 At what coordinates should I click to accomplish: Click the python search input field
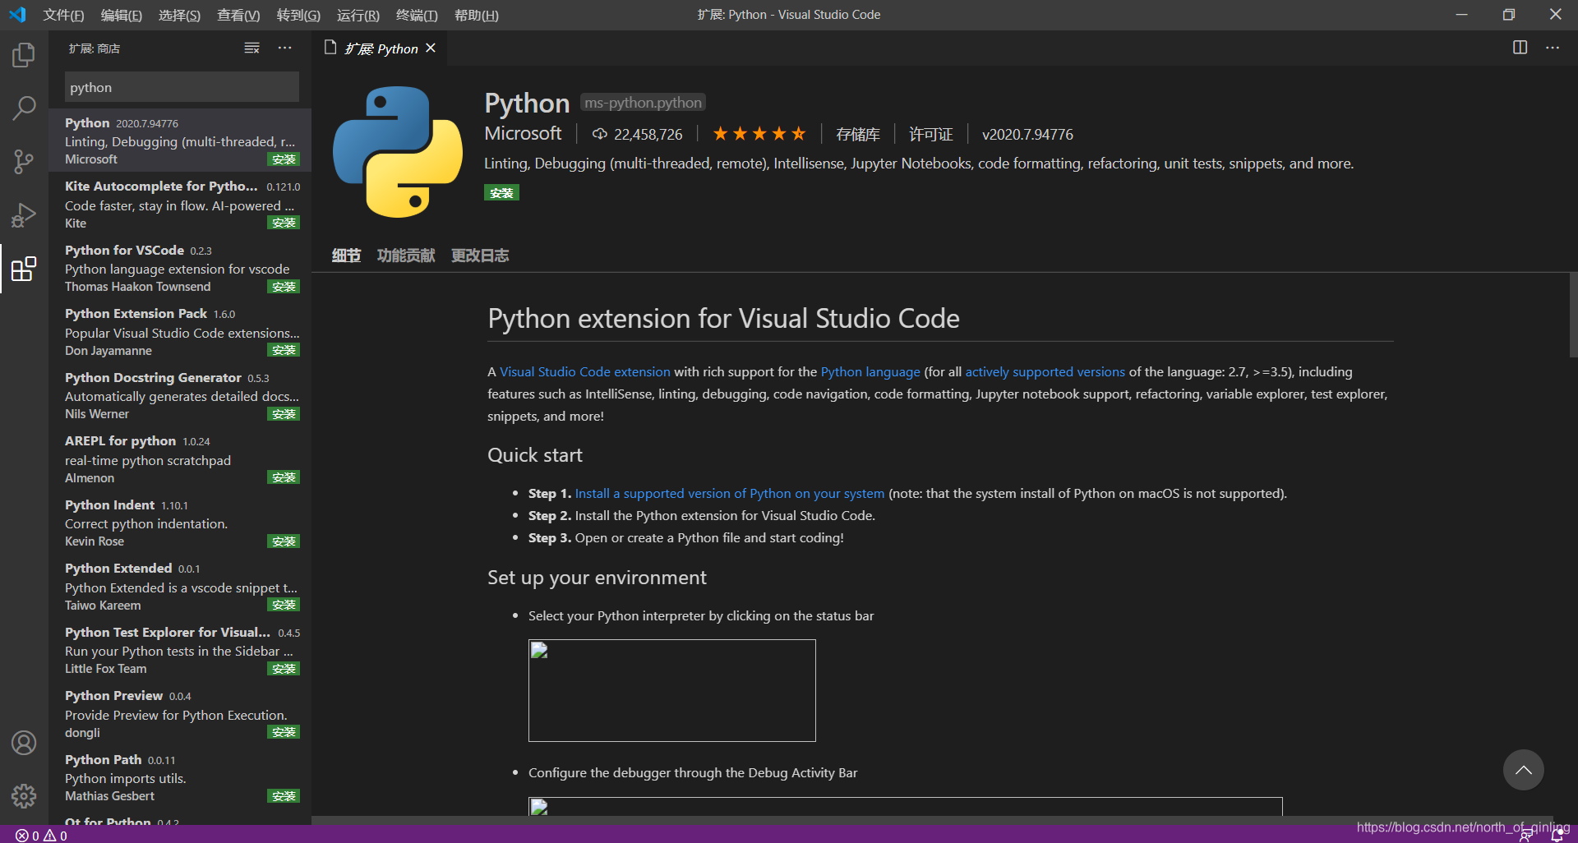click(x=182, y=87)
